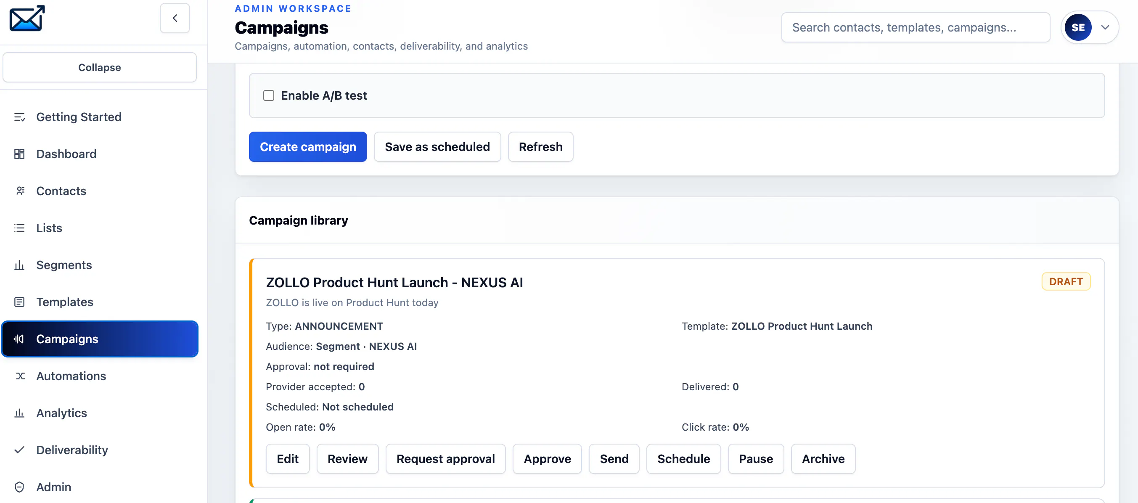Schedule the ZOLLO Product Hunt campaign
The height and width of the screenshot is (503, 1138).
pyautogui.click(x=684, y=459)
